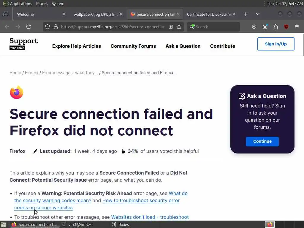
Task: Follow the Firefox breadcrumb link
Action: point(31,73)
